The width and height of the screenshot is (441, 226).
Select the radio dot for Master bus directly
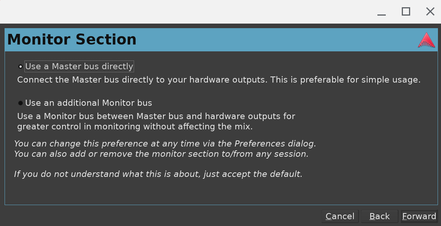point(21,67)
